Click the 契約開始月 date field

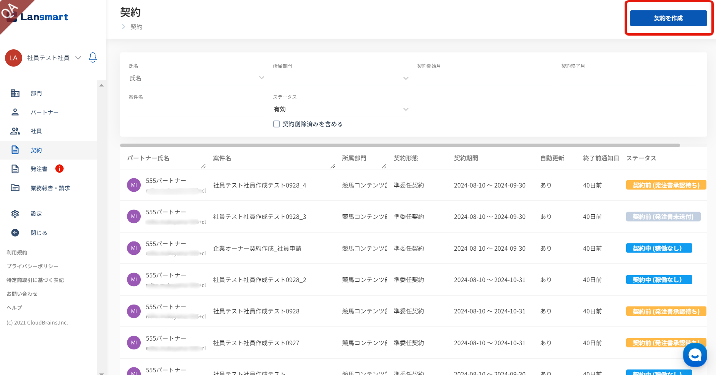(485, 78)
